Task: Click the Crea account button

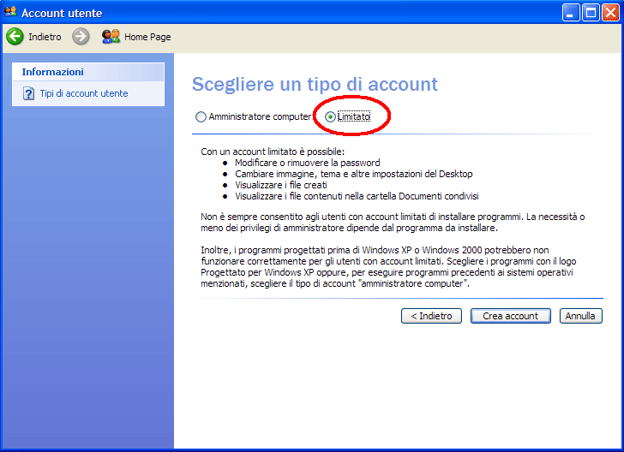Action: point(511,316)
